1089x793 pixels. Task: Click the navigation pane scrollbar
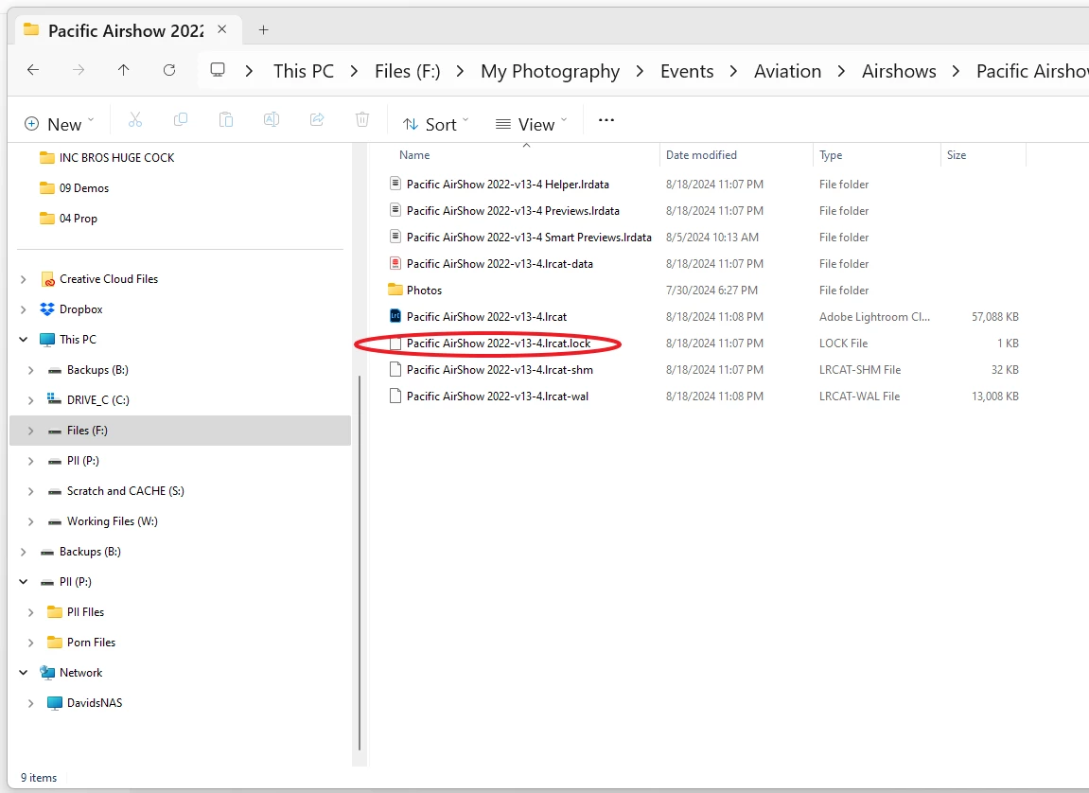coord(360,562)
